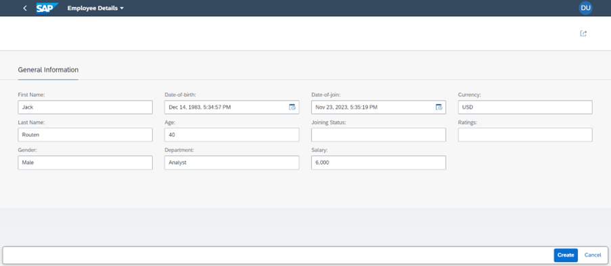Click the 'Department:' label
Viewport: 611px width, 266px height.
pos(179,150)
